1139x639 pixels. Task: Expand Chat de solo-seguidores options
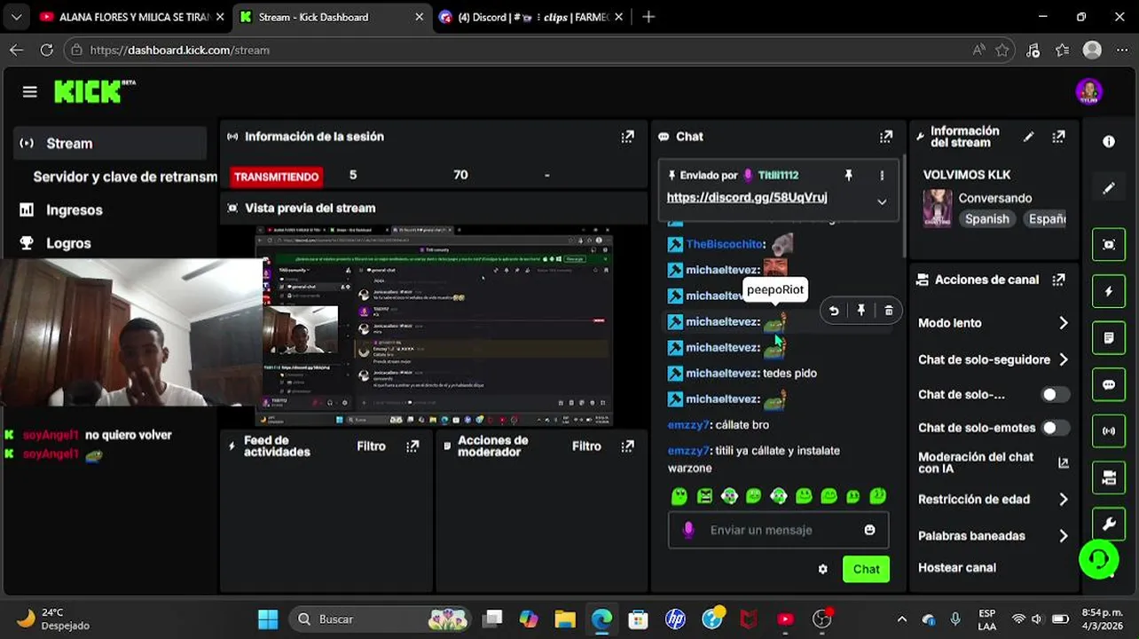pos(1063,359)
